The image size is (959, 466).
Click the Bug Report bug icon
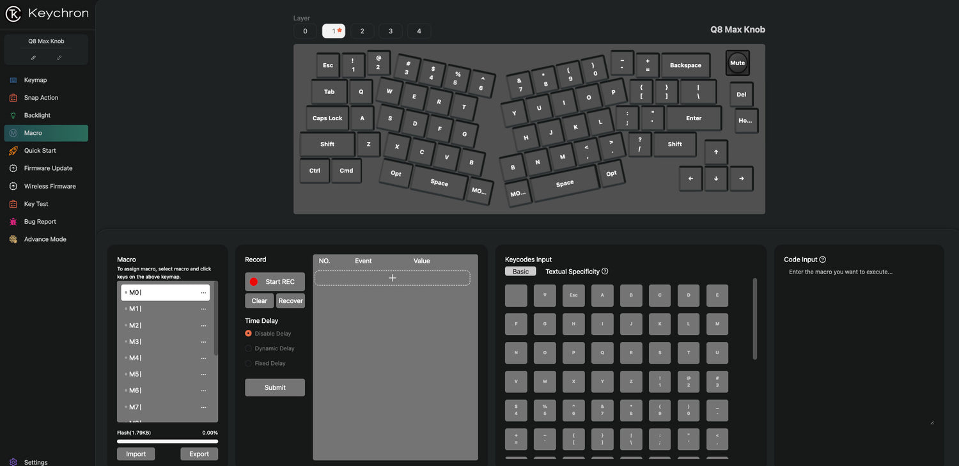[x=13, y=222]
